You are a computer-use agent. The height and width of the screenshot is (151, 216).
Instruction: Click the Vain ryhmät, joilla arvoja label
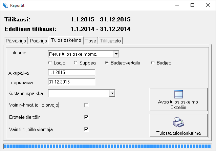(34, 105)
